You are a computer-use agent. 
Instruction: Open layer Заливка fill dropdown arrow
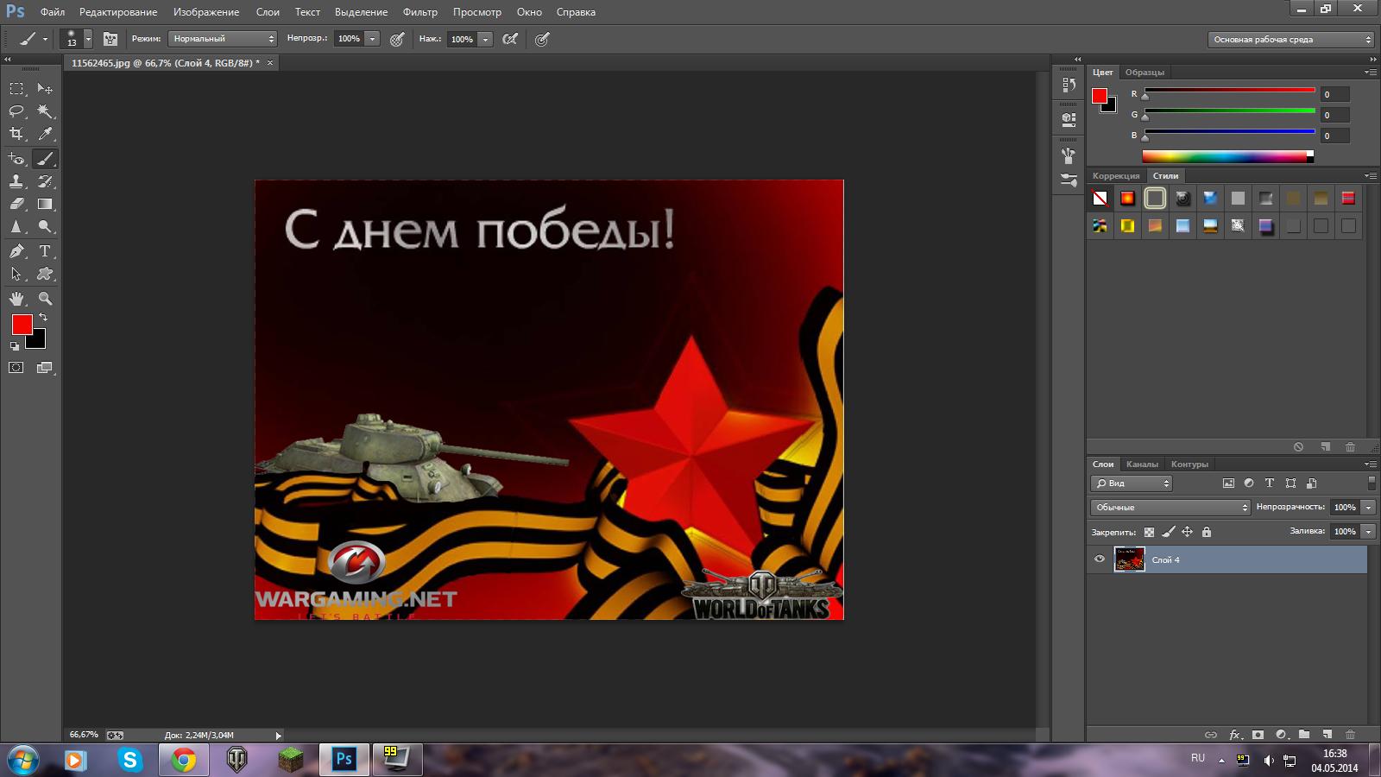tap(1368, 532)
